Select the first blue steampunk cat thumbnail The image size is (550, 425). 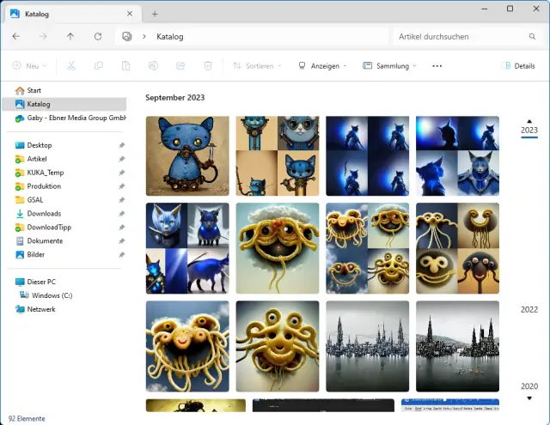pyautogui.click(x=187, y=156)
